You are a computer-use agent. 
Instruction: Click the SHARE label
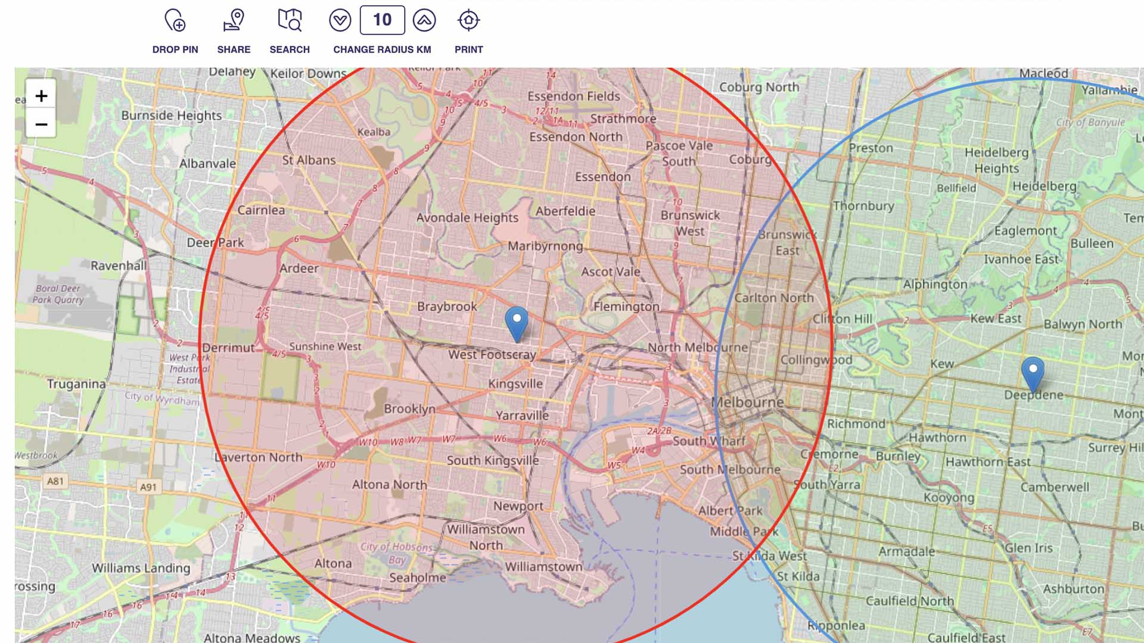pos(234,49)
